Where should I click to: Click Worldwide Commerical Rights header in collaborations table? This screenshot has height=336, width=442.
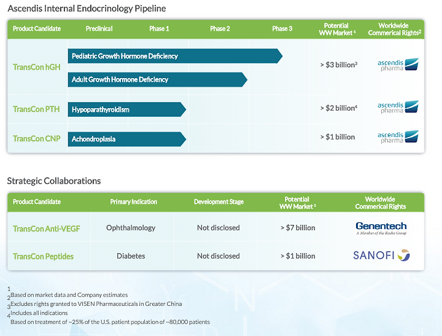[381, 203]
